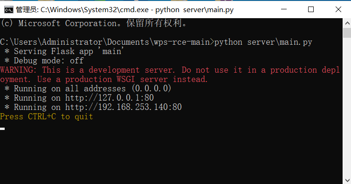Click the scrollbar up arrow
This screenshot has width=351, height=184.
[x=347, y=23]
